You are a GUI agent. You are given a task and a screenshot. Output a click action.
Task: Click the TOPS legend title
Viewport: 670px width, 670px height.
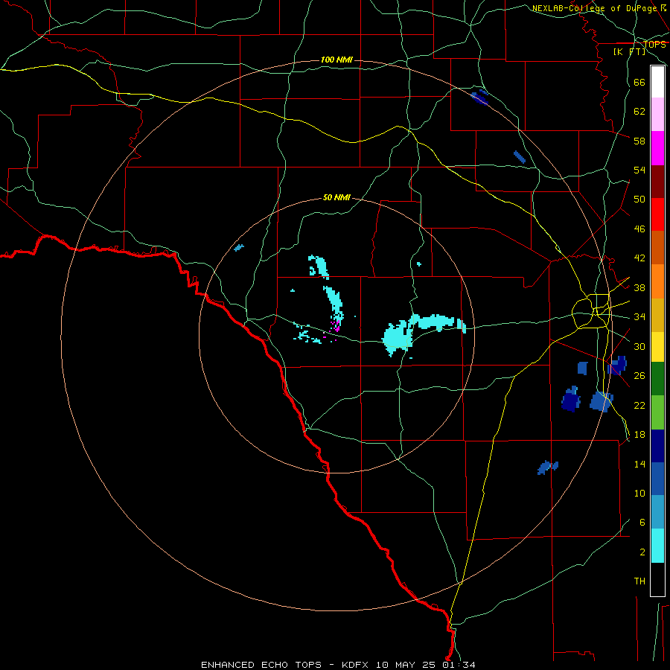click(x=654, y=44)
